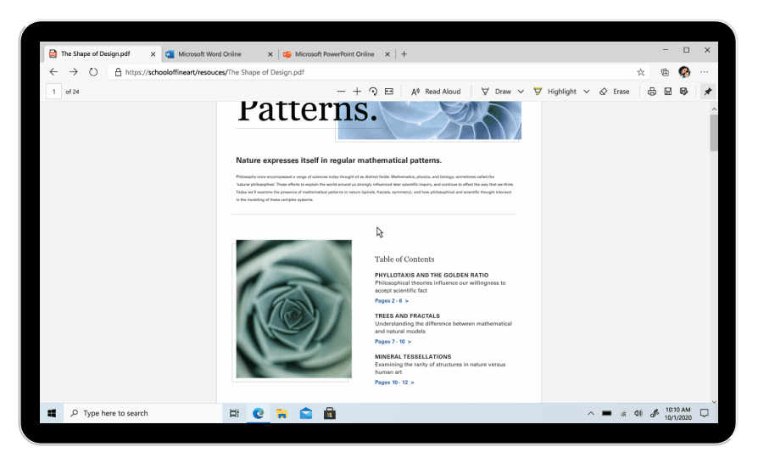Screen dimensions: 758x458
Task: Open the network Wi-Fi tray icon
Action: [x=623, y=414]
